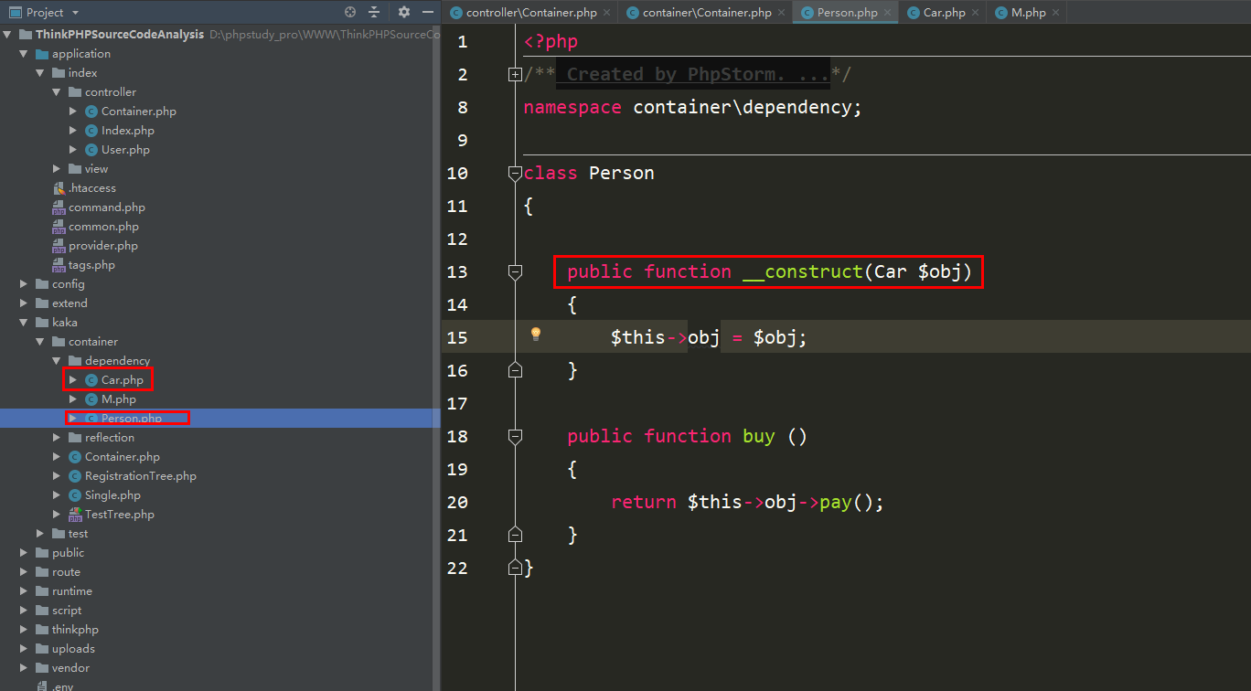Collapse the buy function fold marker line 18
Screen dimensions: 1251x691
tap(515, 436)
